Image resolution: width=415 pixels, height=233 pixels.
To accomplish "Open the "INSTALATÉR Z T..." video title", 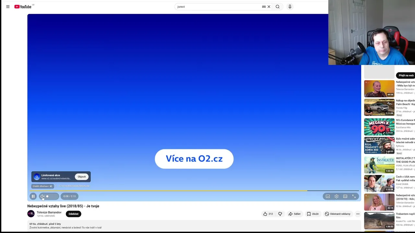I will 405,160.
